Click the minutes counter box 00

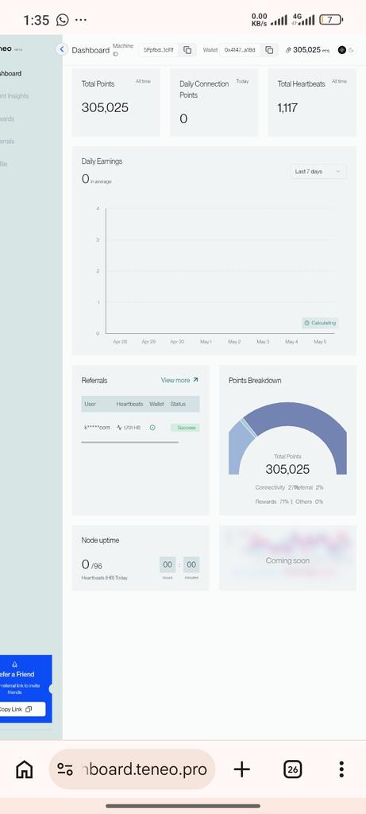191,565
